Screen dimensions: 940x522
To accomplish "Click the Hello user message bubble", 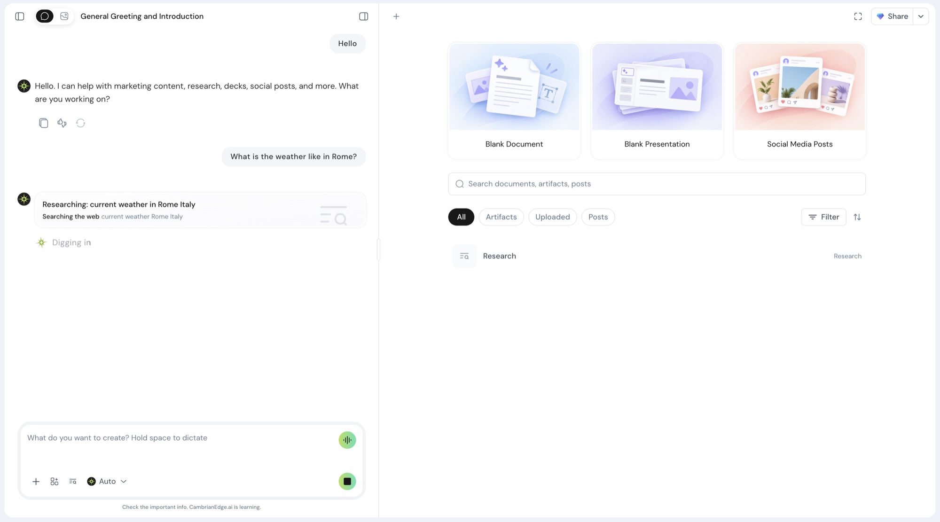I will 347,44.
